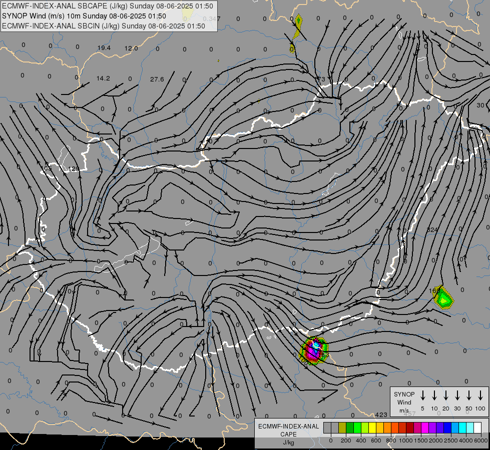
Task: Select the golden amber CAPE legend swatch
Action: 380,427
